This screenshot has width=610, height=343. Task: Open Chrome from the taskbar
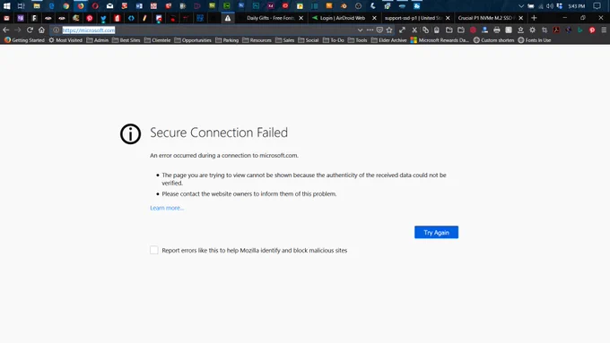coord(65,6)
